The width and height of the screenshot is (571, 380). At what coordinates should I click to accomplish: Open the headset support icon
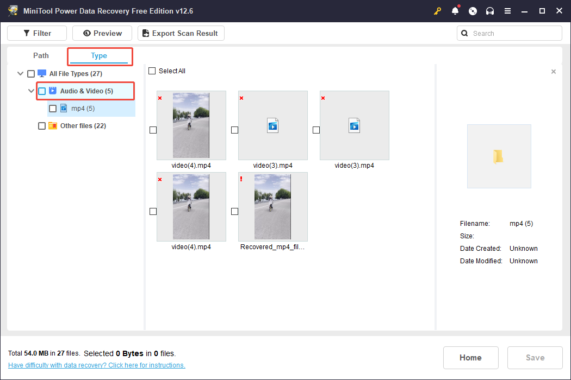coord(490,11)
